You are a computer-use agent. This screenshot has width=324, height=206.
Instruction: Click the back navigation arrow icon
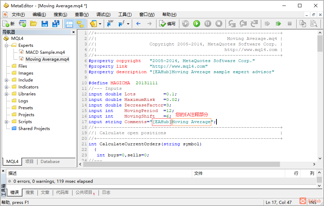(x=138, y=24)
